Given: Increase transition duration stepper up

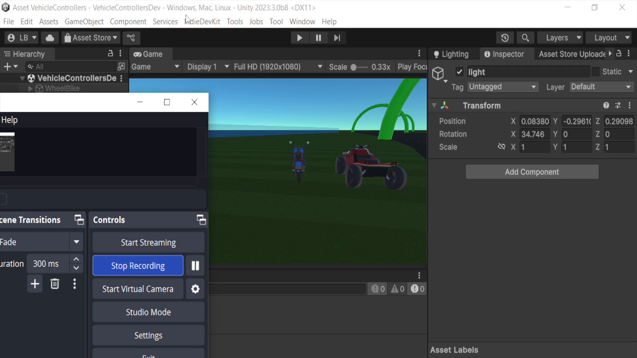Looking at the screenshot, I should [76, 259].
